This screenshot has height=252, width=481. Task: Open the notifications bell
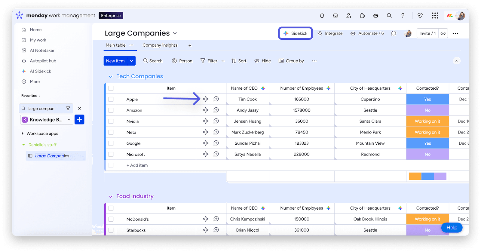322,16
